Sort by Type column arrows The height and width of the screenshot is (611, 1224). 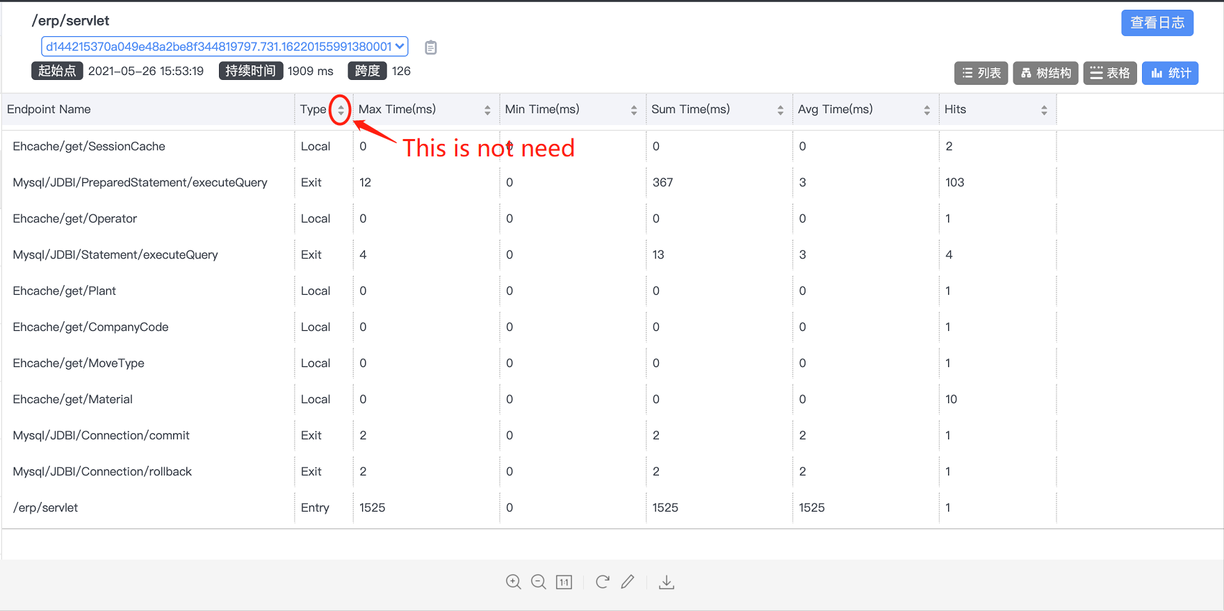(x=341, y=110)
